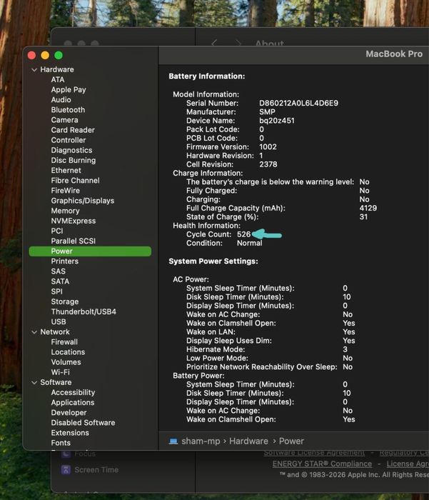Image resolution: width=429 pixels, height=500 pixels.
Task: Click the battery serial number value D860212A0L6L4D6E9
Action: 298,104
